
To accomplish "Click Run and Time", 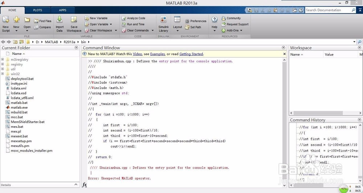I will (x=133, y=24).
